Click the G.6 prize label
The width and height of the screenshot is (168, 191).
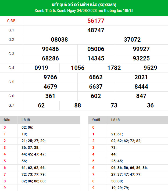tap(11, 96)
